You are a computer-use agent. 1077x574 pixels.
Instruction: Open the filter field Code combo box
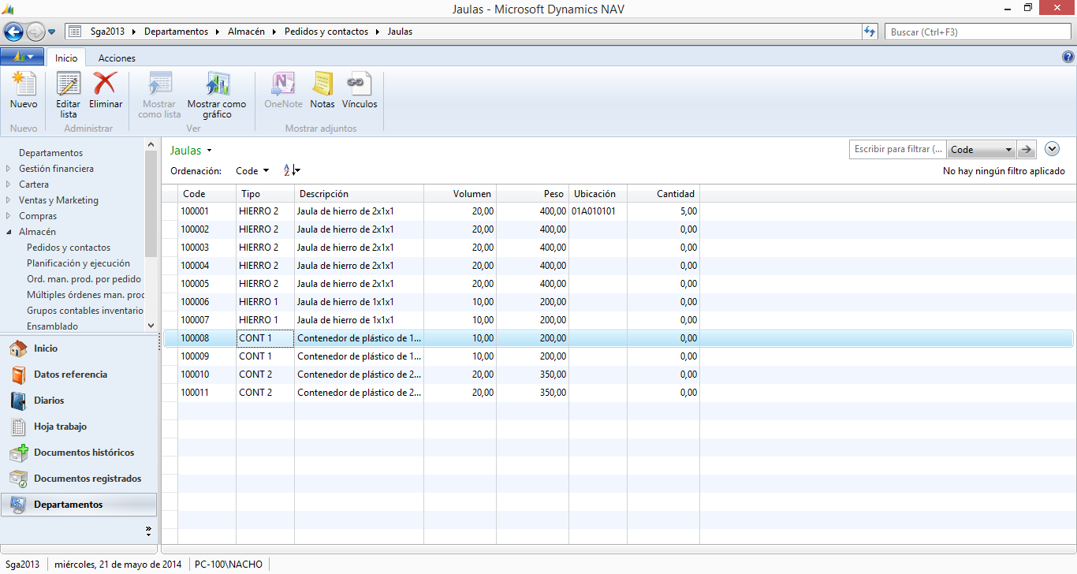[982, 149]
